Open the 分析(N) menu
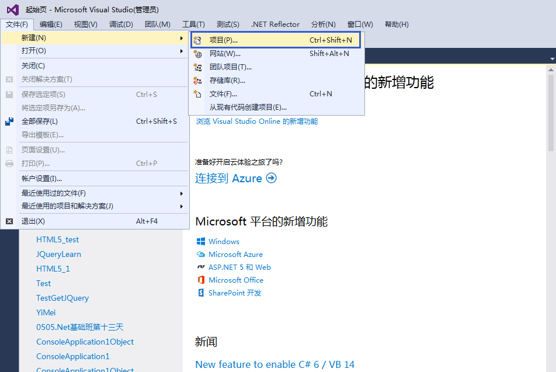556x372 pixels. 323,25
